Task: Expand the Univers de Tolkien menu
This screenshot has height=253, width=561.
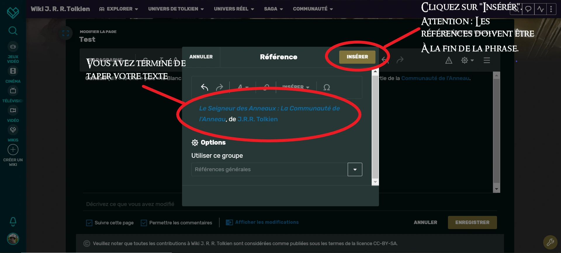Action: 176,9
